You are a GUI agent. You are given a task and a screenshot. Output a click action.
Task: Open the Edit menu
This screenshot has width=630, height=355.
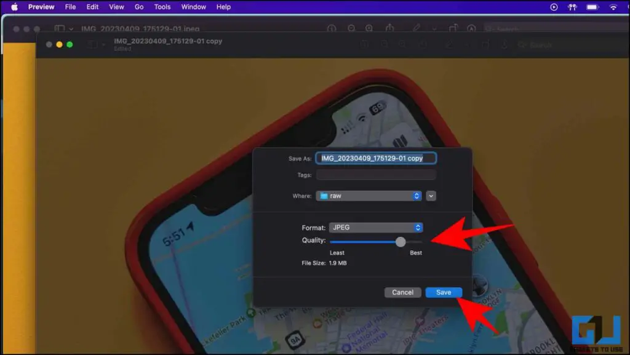pyautogui.click(x=92, y=7)
